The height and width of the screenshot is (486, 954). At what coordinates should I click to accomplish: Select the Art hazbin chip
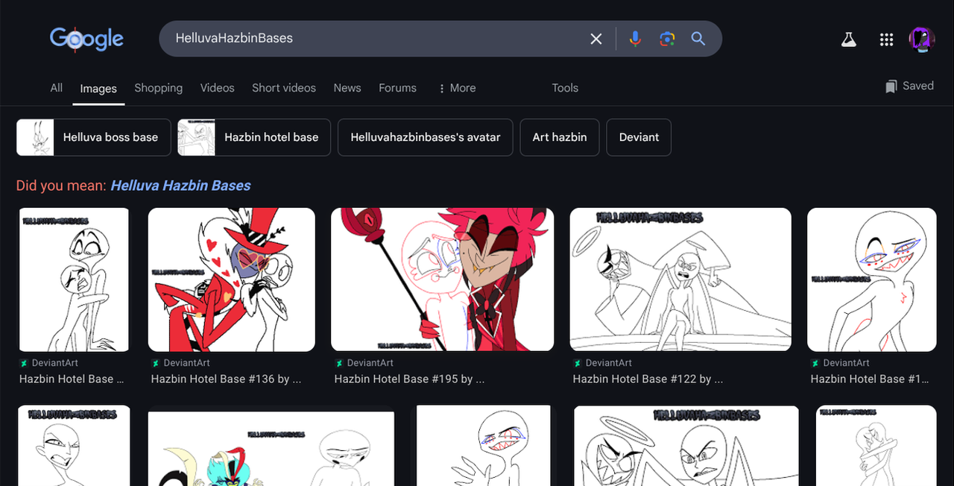(560, 137)
